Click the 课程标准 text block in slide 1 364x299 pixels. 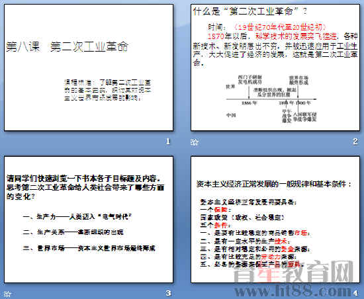[x=108, y=90]
